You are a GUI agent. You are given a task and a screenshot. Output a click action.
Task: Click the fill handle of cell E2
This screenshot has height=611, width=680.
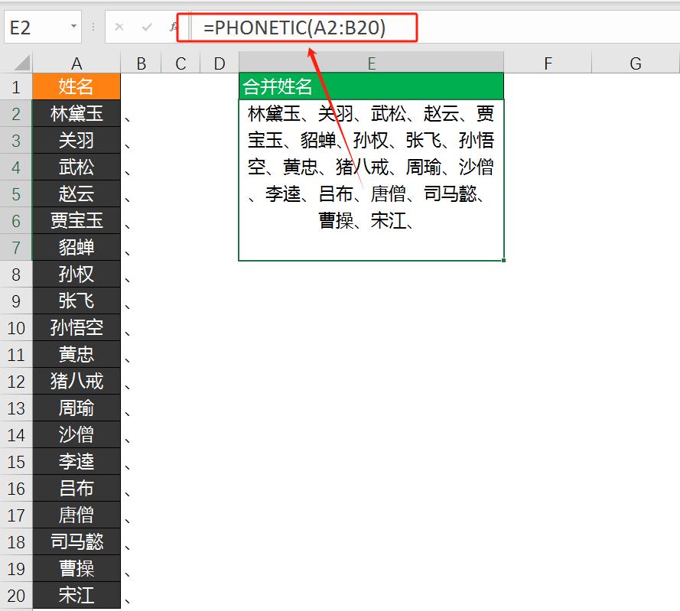(503, 260)
